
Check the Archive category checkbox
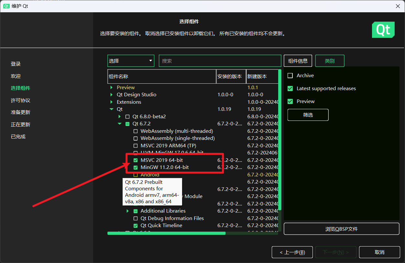pos(290,76)
